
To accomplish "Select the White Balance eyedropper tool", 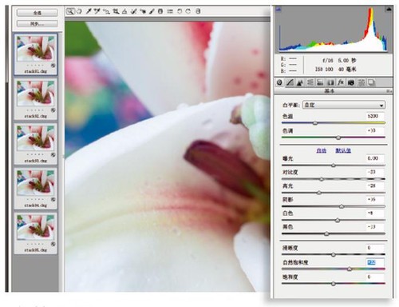I will (89, 11).
